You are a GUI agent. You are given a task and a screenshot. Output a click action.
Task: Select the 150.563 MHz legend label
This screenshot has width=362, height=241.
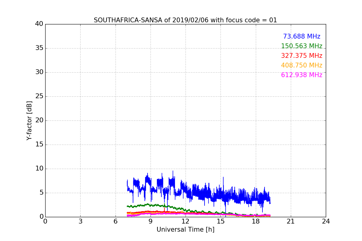(x=302, y=46)
